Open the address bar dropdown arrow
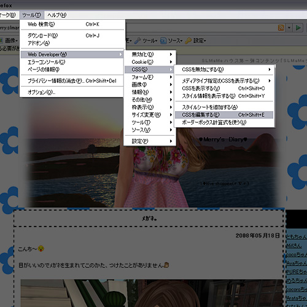307x307 pixels. tap(289, 28)
